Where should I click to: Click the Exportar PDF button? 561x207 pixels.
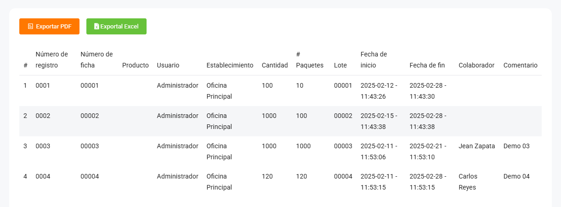click(x=49, y=27)
